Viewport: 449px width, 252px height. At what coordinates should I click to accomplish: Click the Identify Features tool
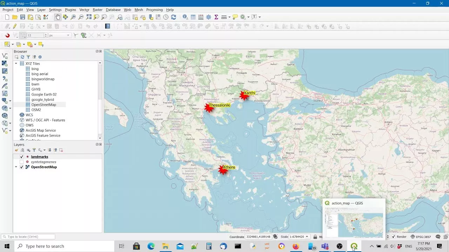[185, 17]
